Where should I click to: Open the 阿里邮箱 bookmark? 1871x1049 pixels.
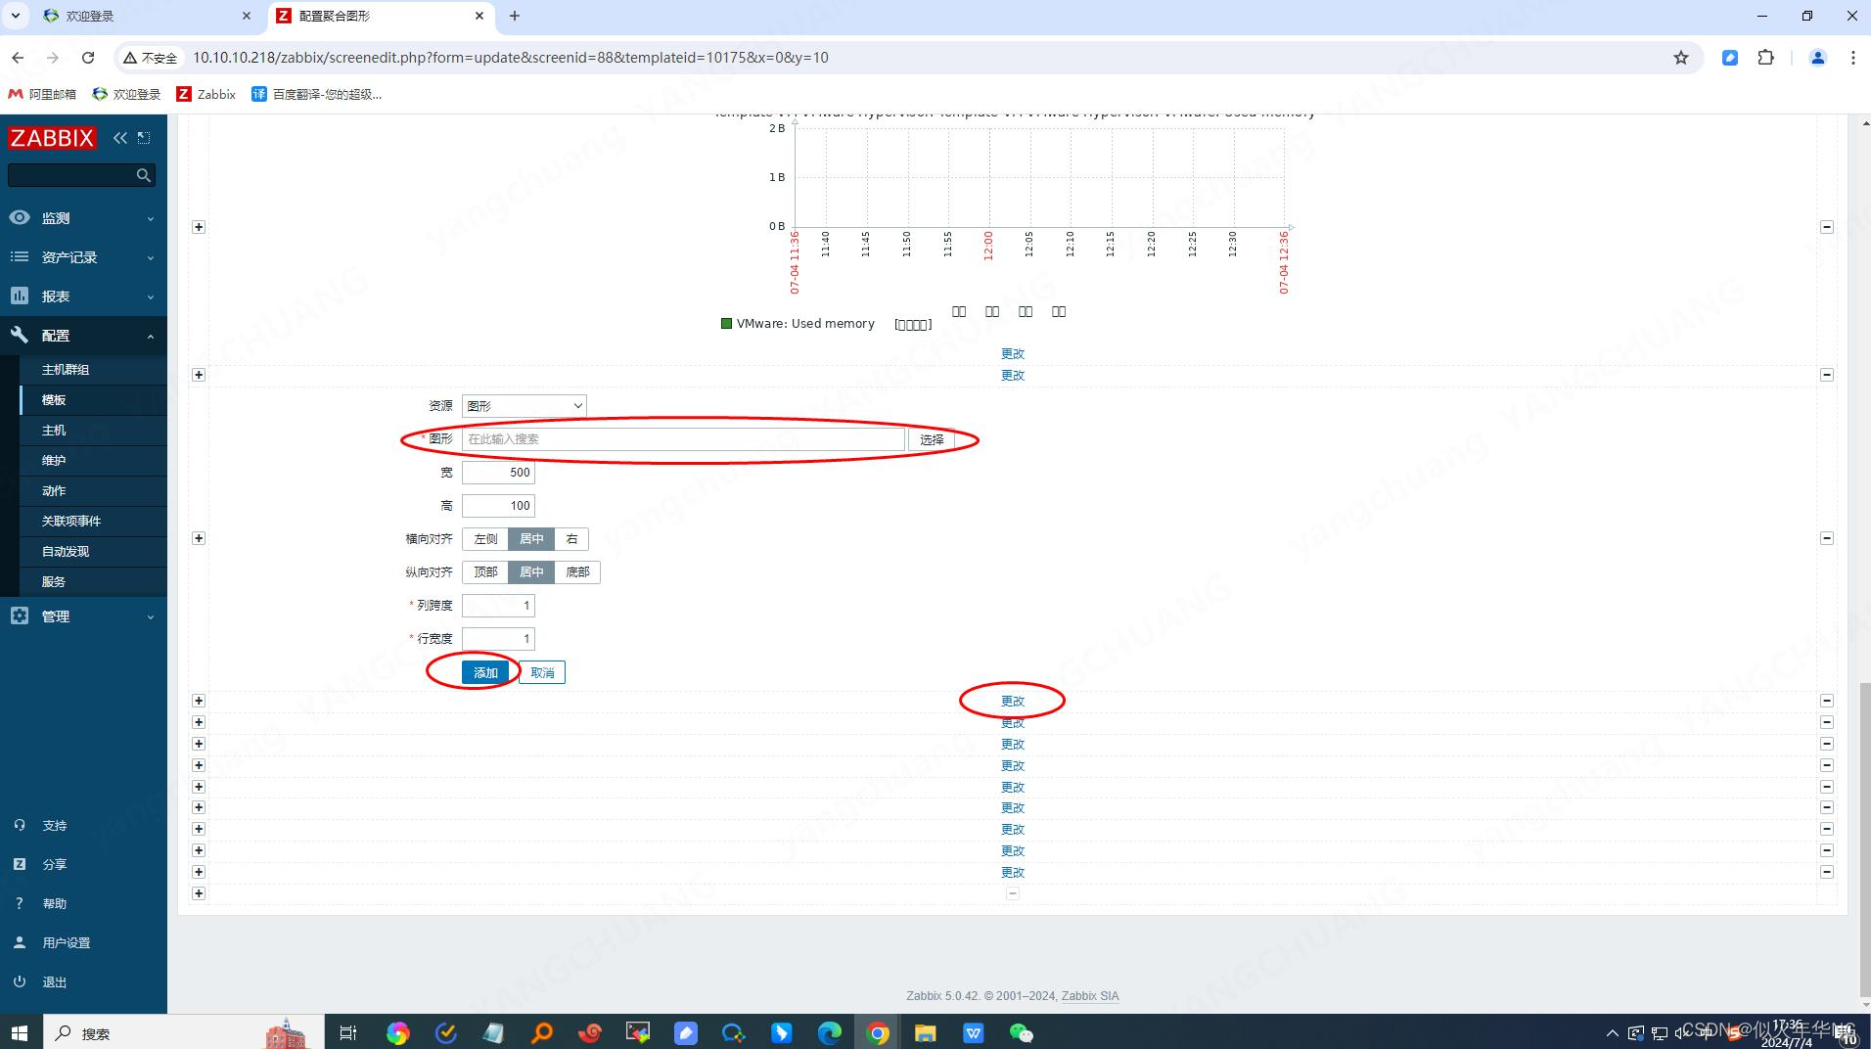42,94
